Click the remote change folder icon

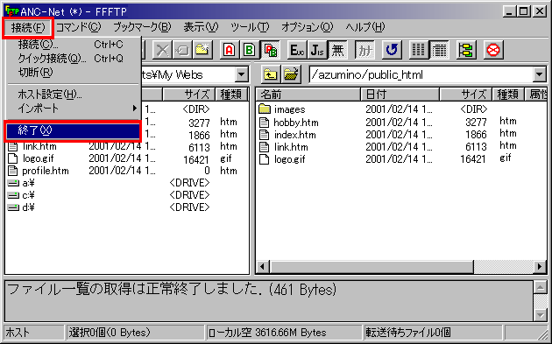[x=291, y=74]
